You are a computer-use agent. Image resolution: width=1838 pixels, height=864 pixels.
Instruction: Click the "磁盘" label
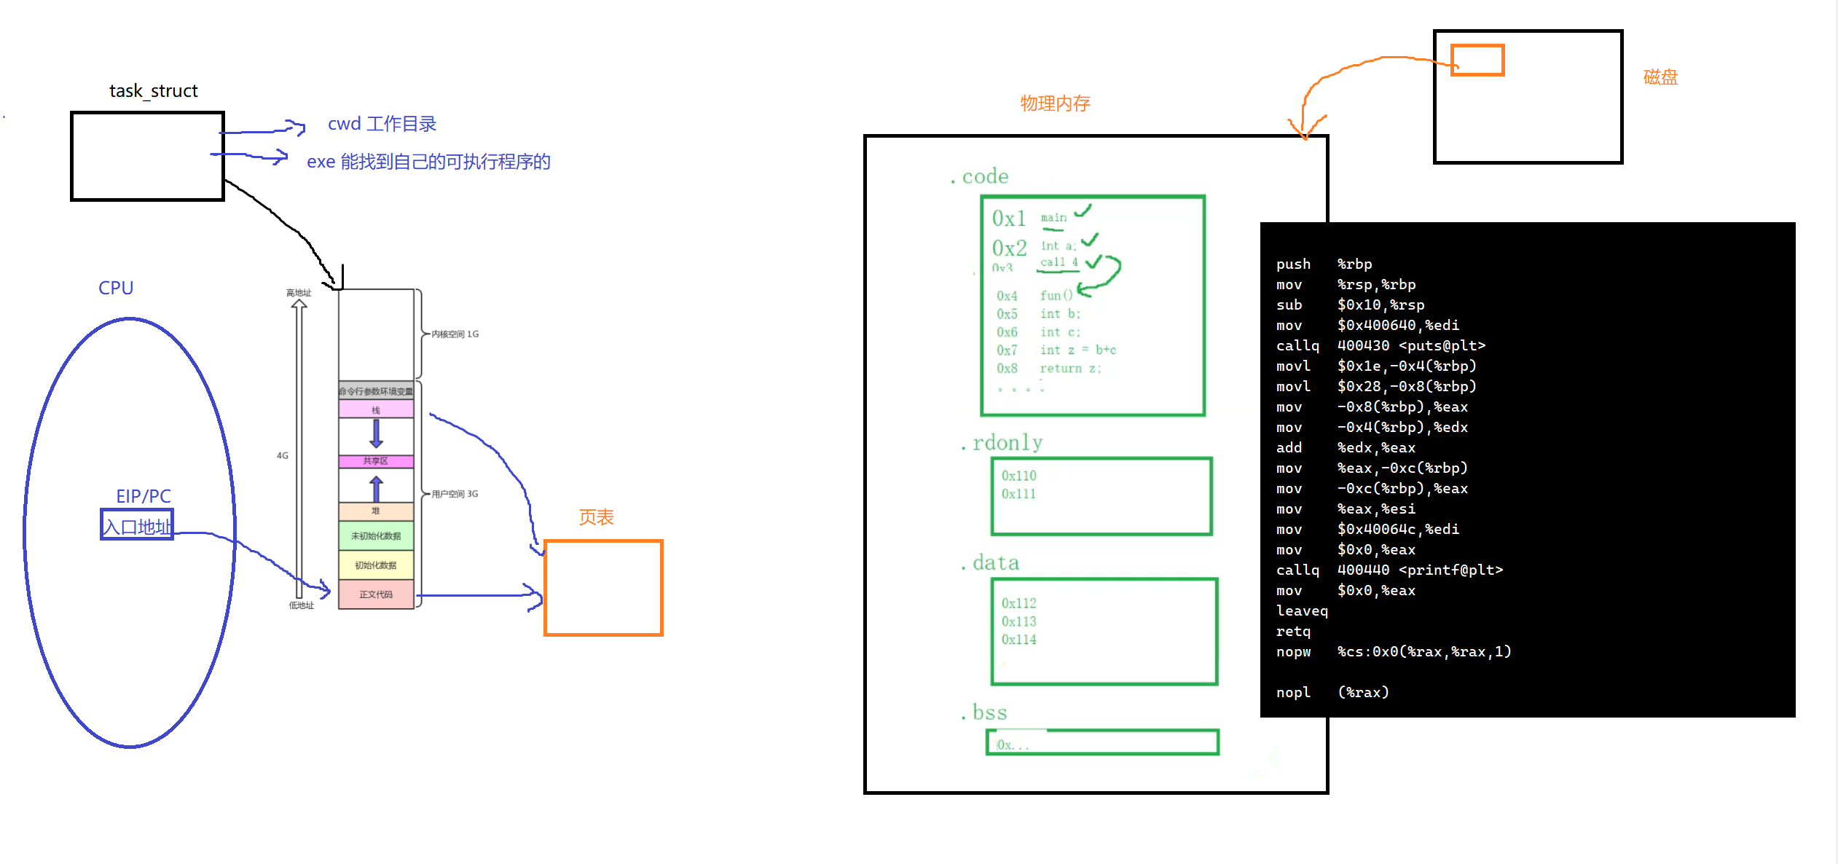[x=1660, y=77]
